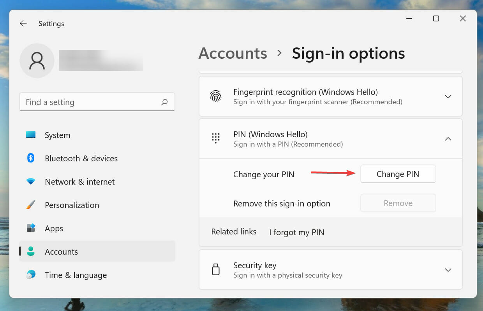The height and width of the screenshot is (311, 483).
Task: Click the Change PIN button
Action: pyautogui.click(x=398, y=174)
